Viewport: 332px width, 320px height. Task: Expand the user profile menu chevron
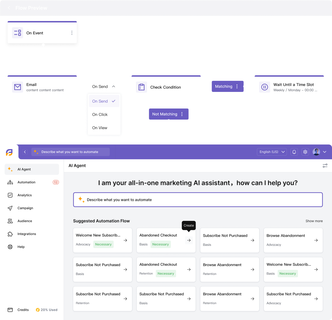[325, 152]
